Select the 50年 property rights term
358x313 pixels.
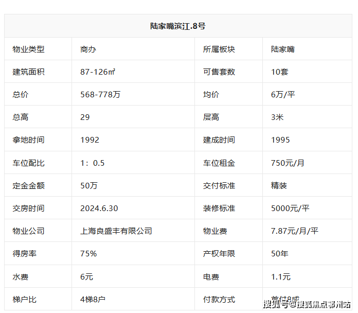tap(280, 254)
